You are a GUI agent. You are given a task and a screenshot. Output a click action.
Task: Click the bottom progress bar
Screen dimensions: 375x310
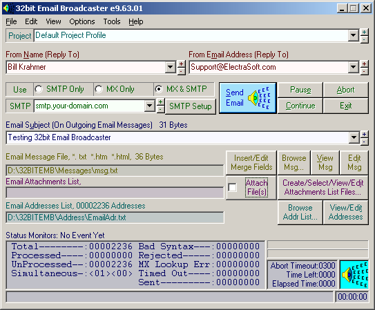170,297
